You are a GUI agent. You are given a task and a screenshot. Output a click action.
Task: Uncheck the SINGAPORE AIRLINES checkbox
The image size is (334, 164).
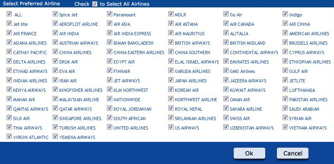[55, 118]
